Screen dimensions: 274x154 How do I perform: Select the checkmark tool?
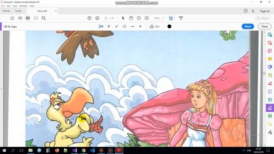coord(116,27)
